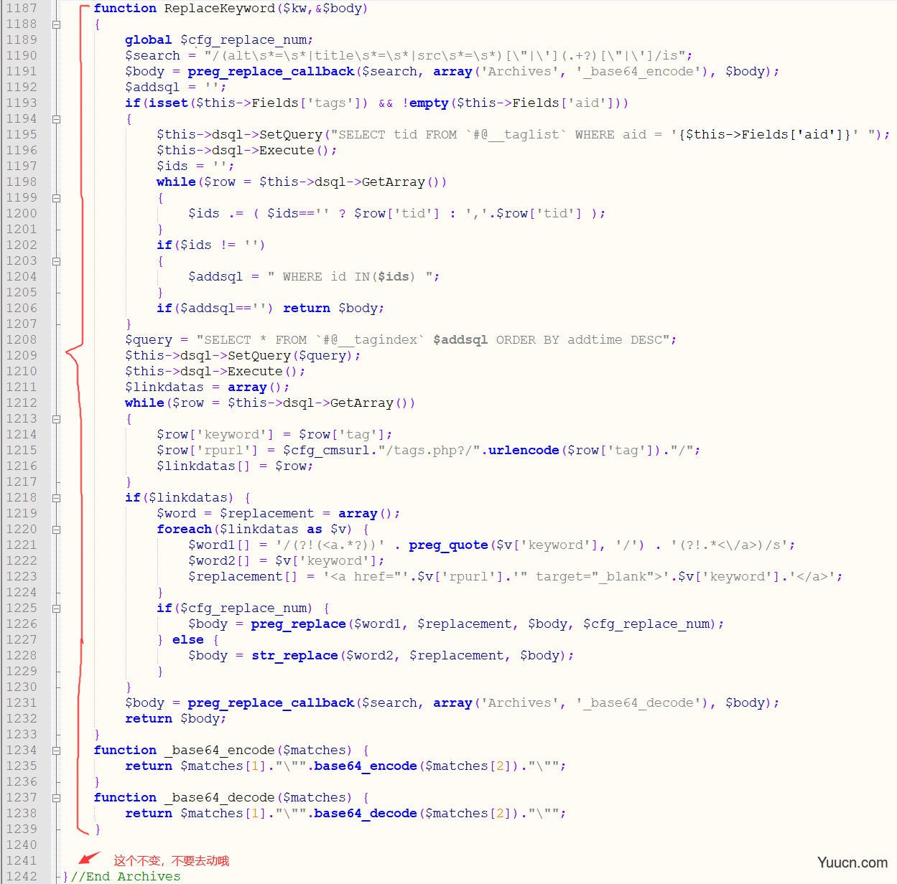Collapse the if($cfg_replace_num) fold at line 1225
Screen dimensions: 897x884
[x=56, y=608]
